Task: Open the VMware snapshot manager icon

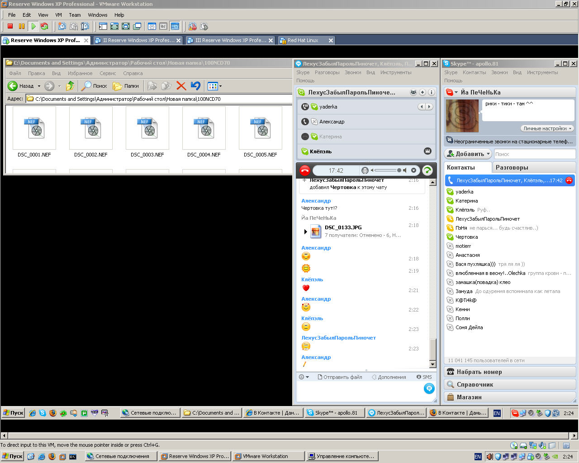Action: [85, 26]
